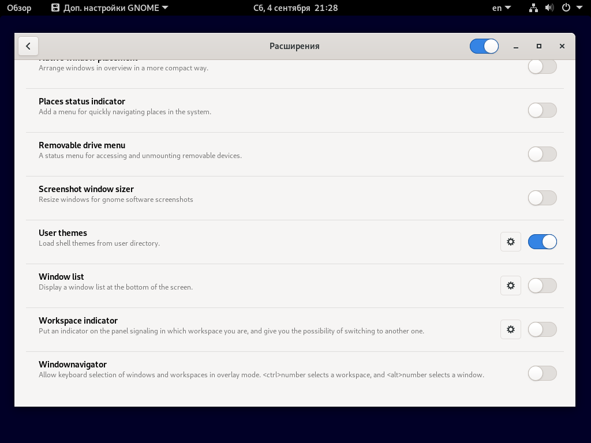
Task: Enable the Windownavigator extension
Action: point(542,373)
